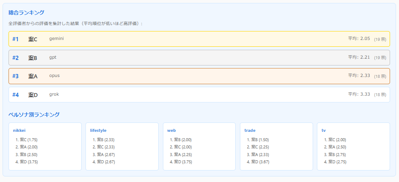
Task: Select the #3 案A opus ranking row
Action: click(199, 76)
